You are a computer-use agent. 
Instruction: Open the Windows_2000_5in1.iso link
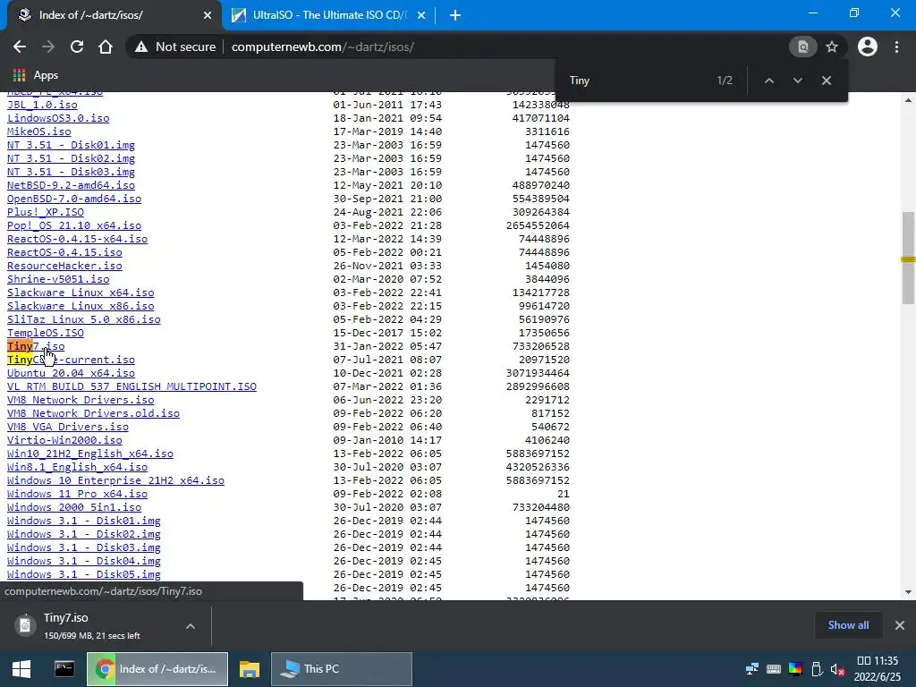pyautogui.click(x=74, y=507)
